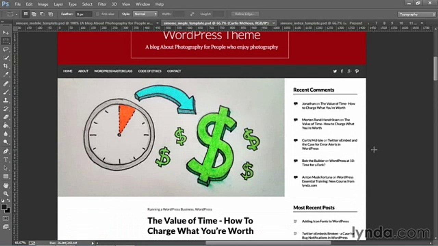Reset default foreground and background colors

pyautogui.click(x=3, y=201)
